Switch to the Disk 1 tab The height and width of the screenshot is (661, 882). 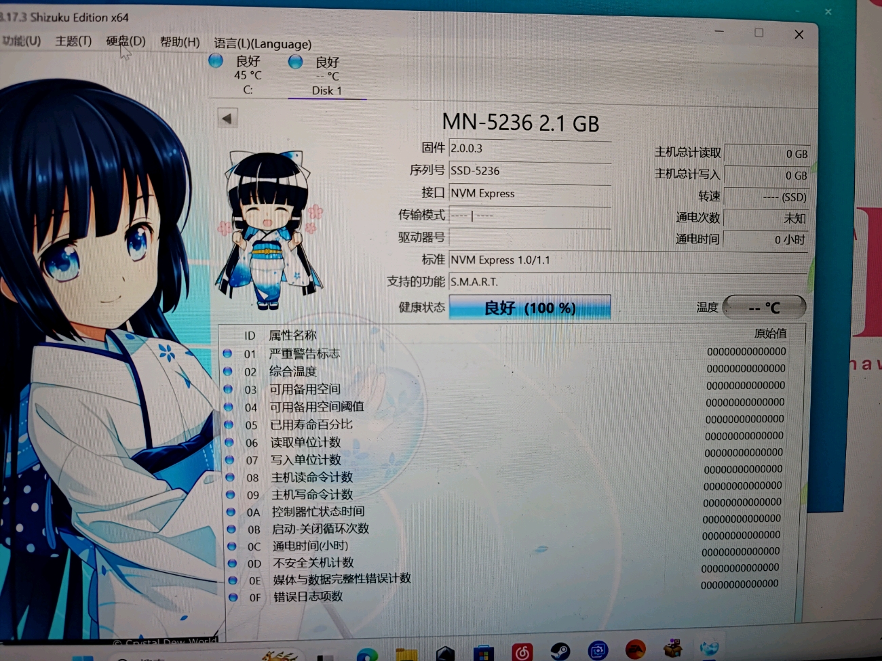click(x=326, y=76)
